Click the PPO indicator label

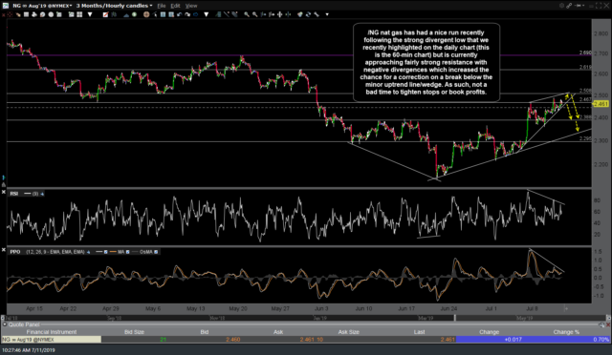tap(15, 252)
